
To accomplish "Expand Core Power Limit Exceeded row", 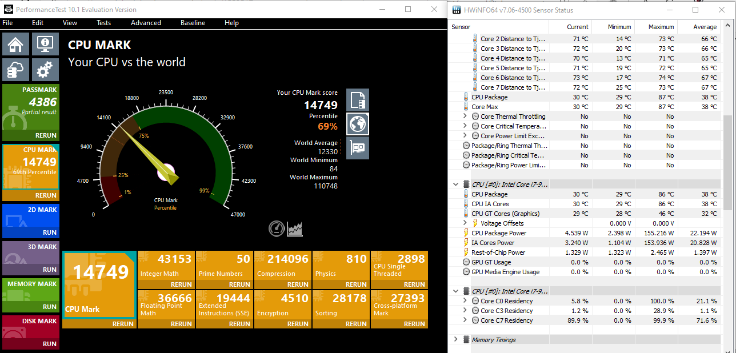I will [x=466, y=136].
